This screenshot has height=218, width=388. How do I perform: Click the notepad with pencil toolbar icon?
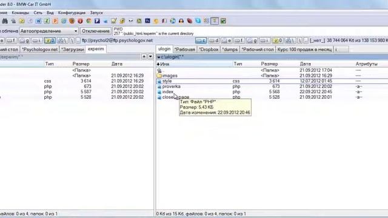[x=114, y=21]
